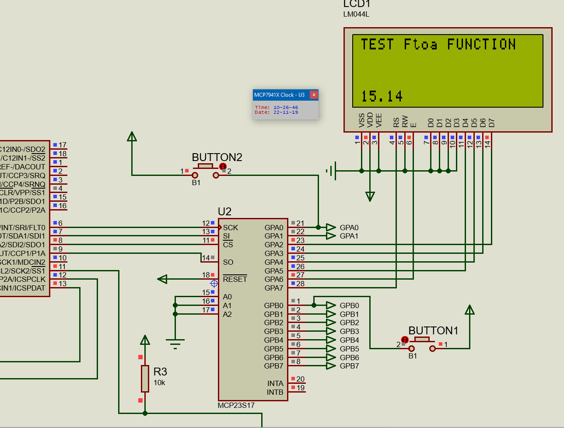Click the GPA1 output terminal
Screen dimensions: 564x428
(331, 236)
